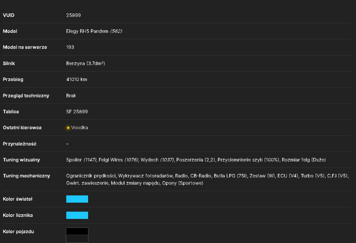Click the gold star beside Voodka
Viewport: 356px width, 243px height.
click(68, 128)
